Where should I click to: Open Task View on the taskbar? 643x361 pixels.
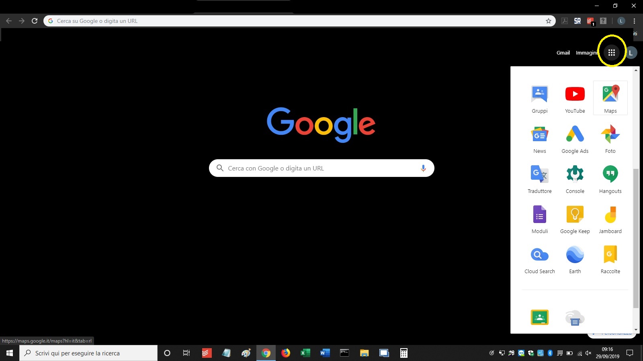click(186, 353)
